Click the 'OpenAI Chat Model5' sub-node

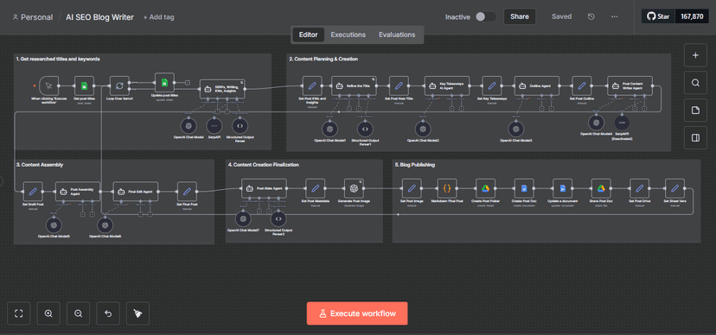[x=54, y=224]
